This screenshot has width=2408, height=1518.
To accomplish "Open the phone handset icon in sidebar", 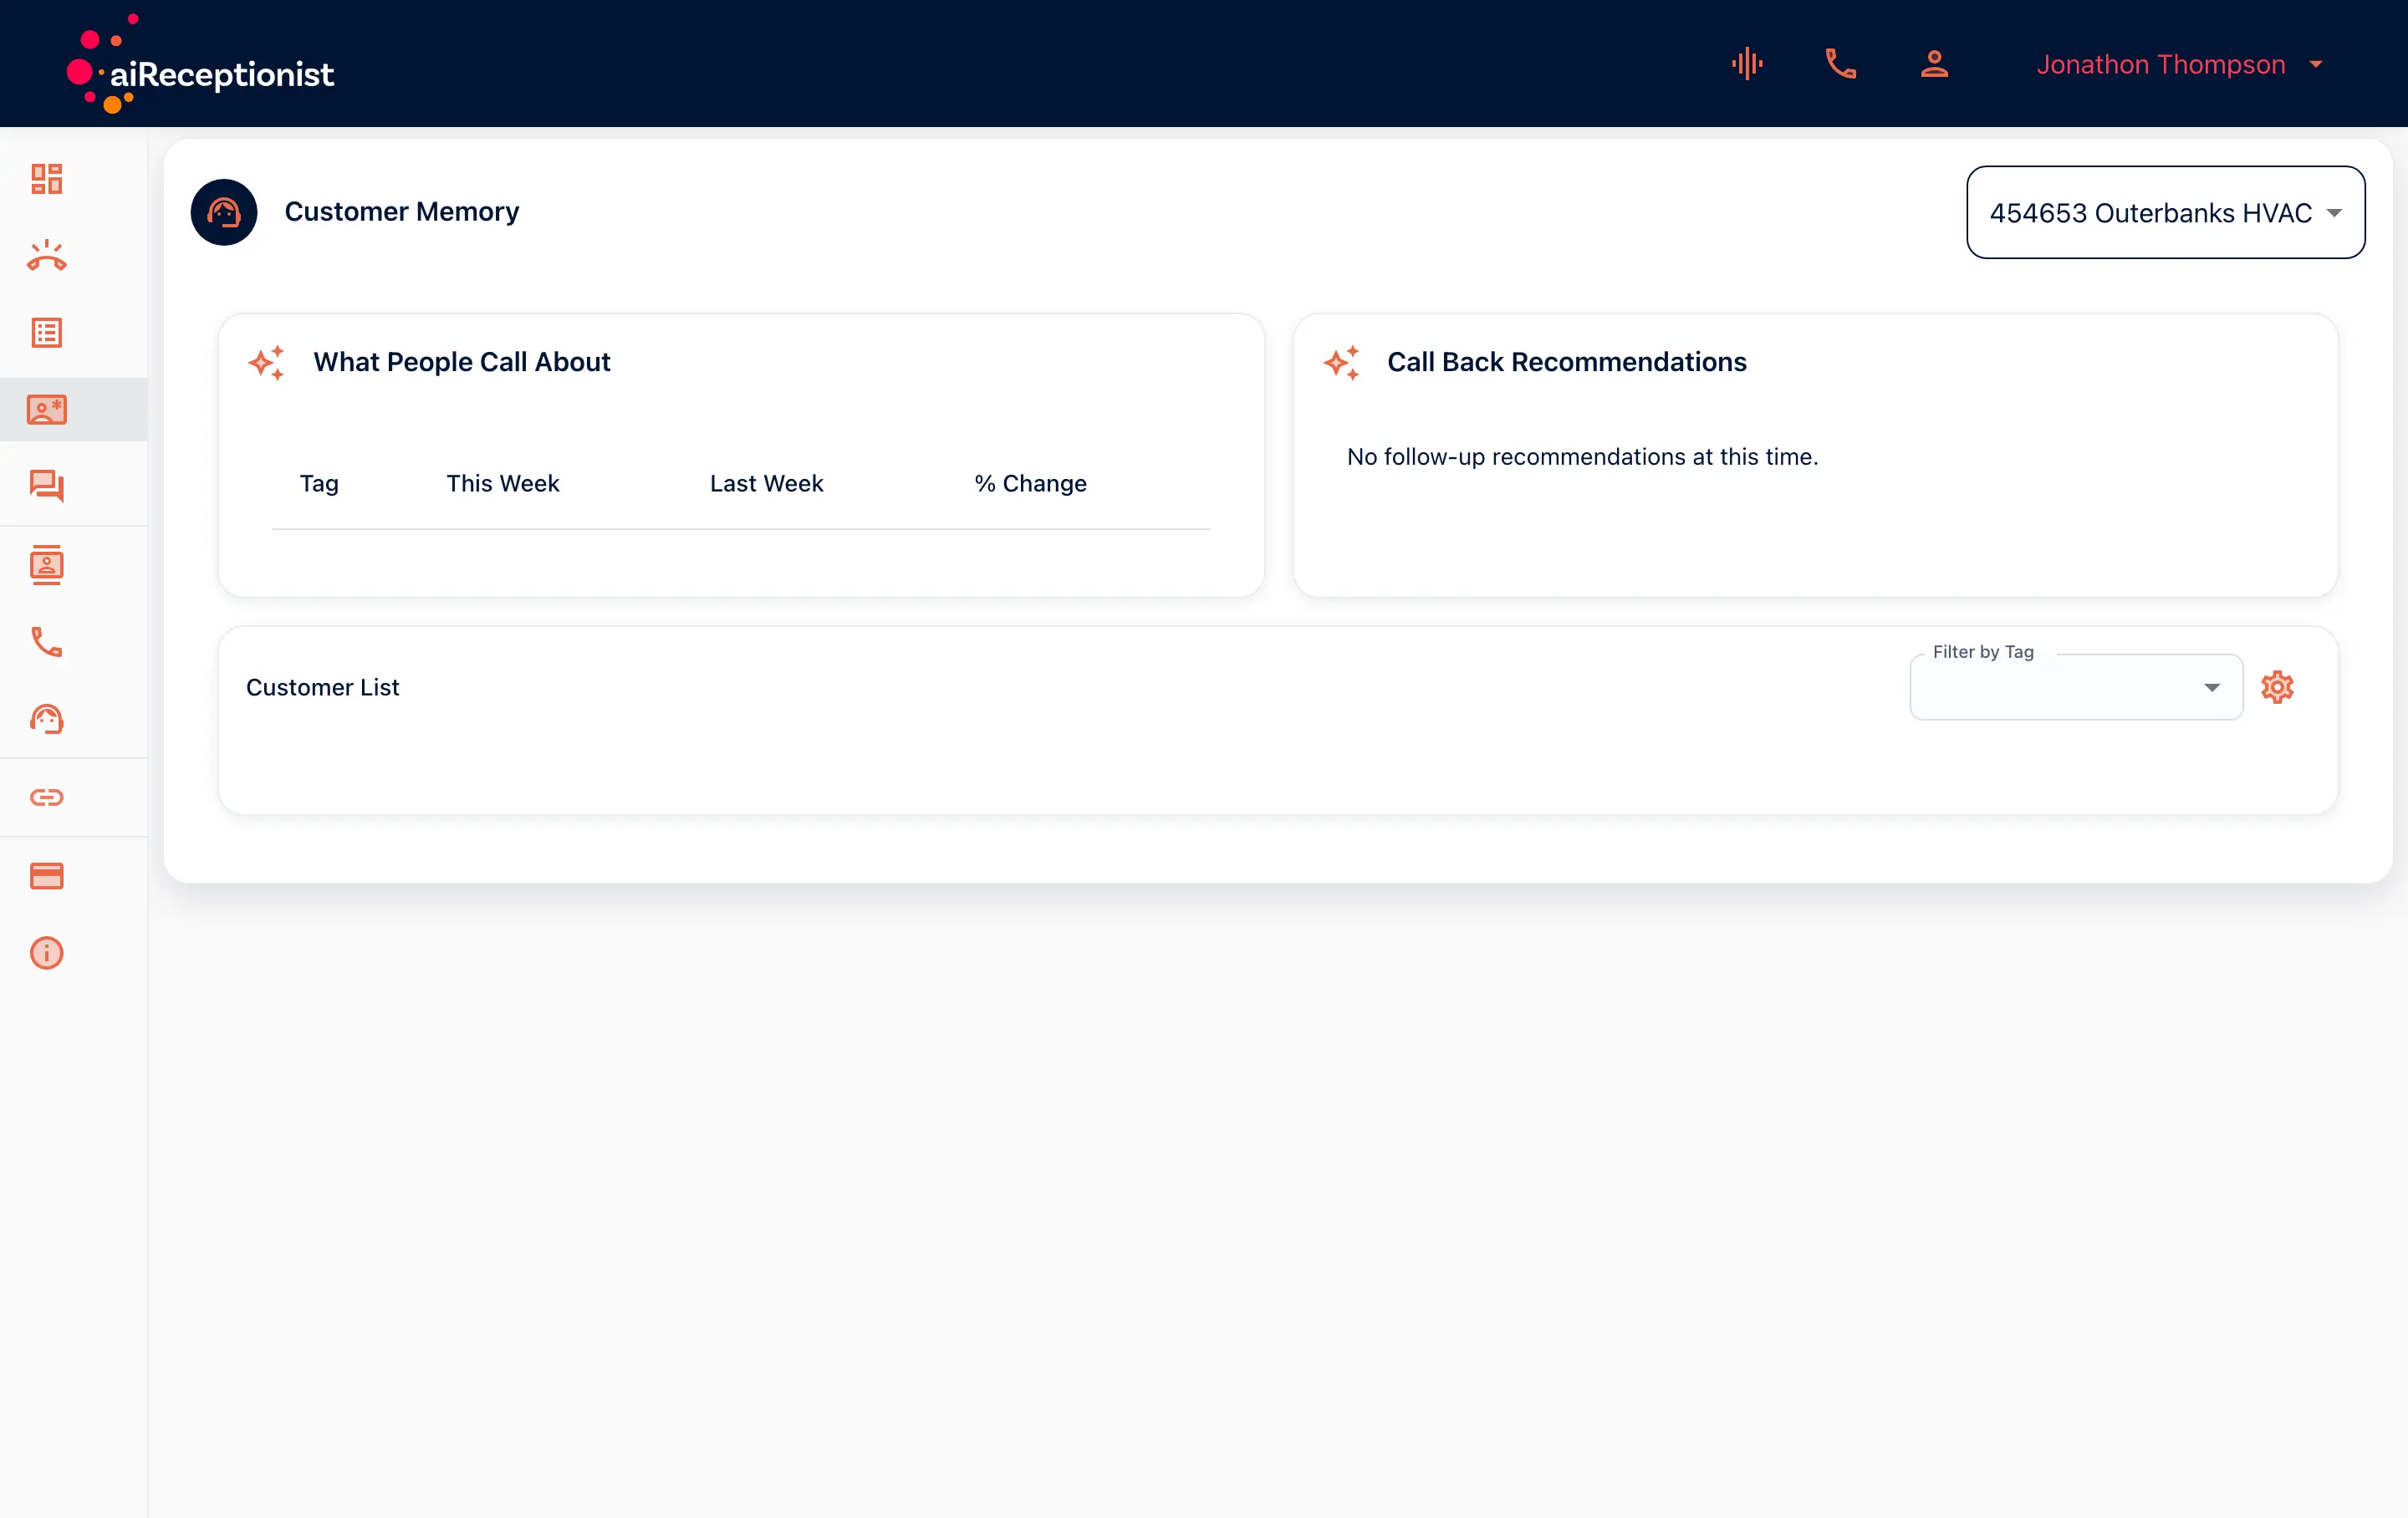I will (46, 641).
